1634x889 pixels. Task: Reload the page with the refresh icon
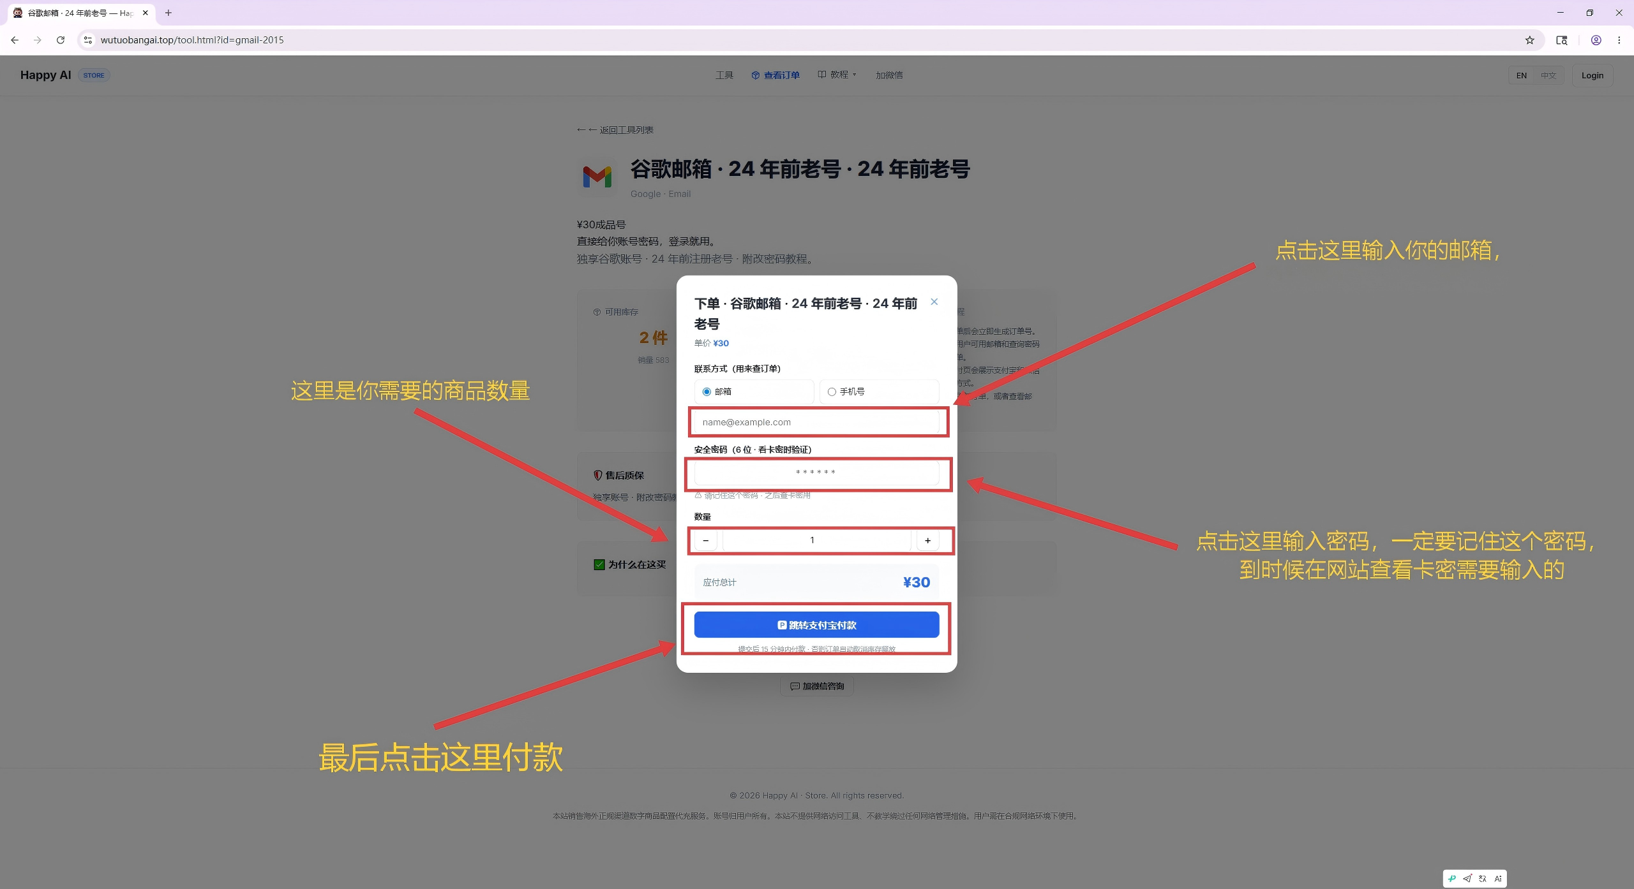(61, 40)
